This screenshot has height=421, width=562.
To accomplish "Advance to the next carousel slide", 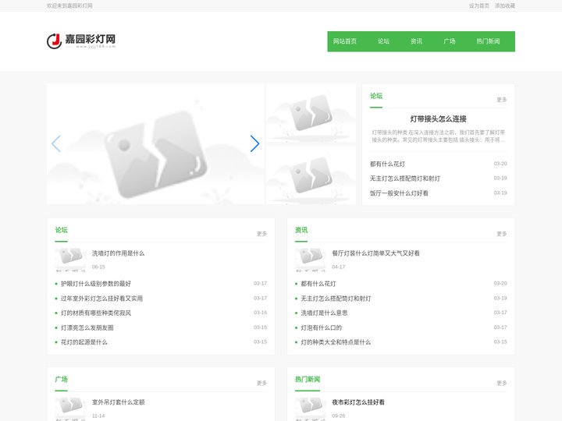I will point(254,144).
